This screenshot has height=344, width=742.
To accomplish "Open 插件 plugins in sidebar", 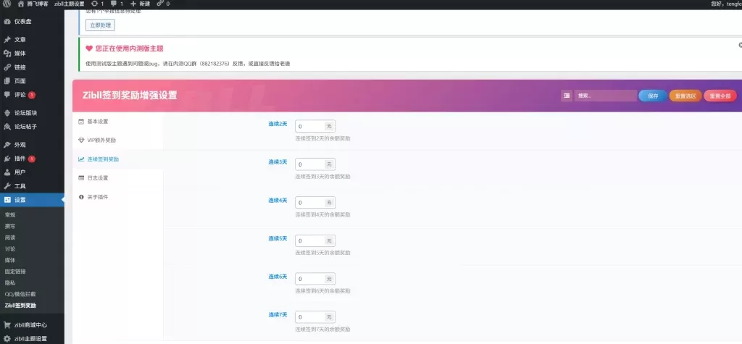I will pos(20,159).
